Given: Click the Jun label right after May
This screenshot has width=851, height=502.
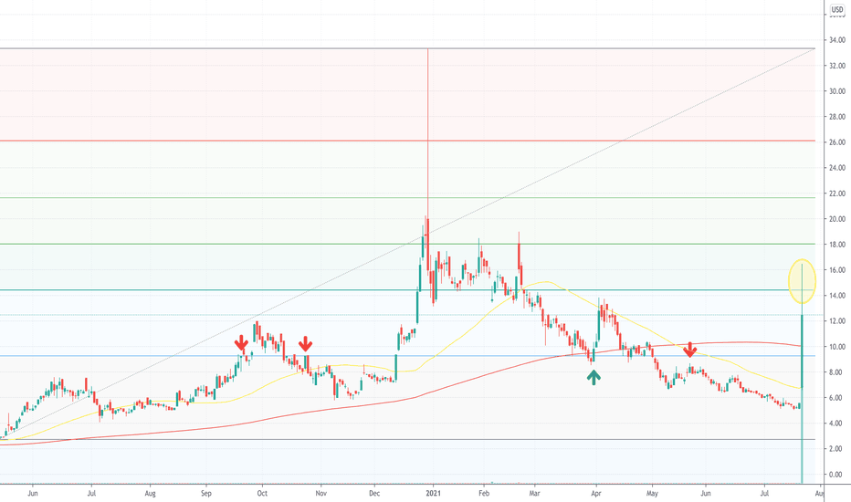Looking at the screenshot, I should click(706, 493).
